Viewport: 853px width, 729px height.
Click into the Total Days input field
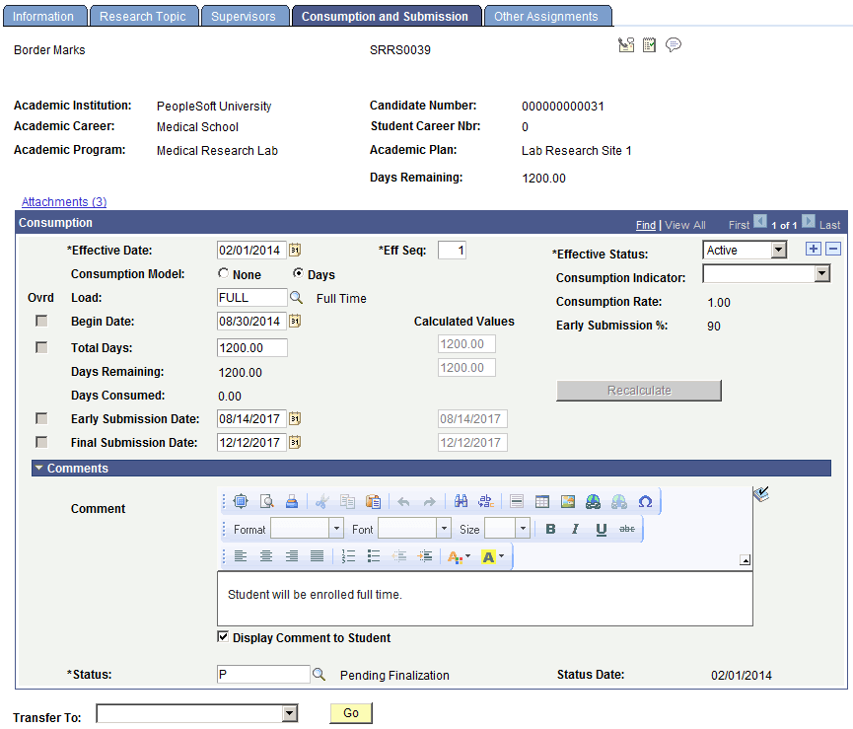coord(251,347)
